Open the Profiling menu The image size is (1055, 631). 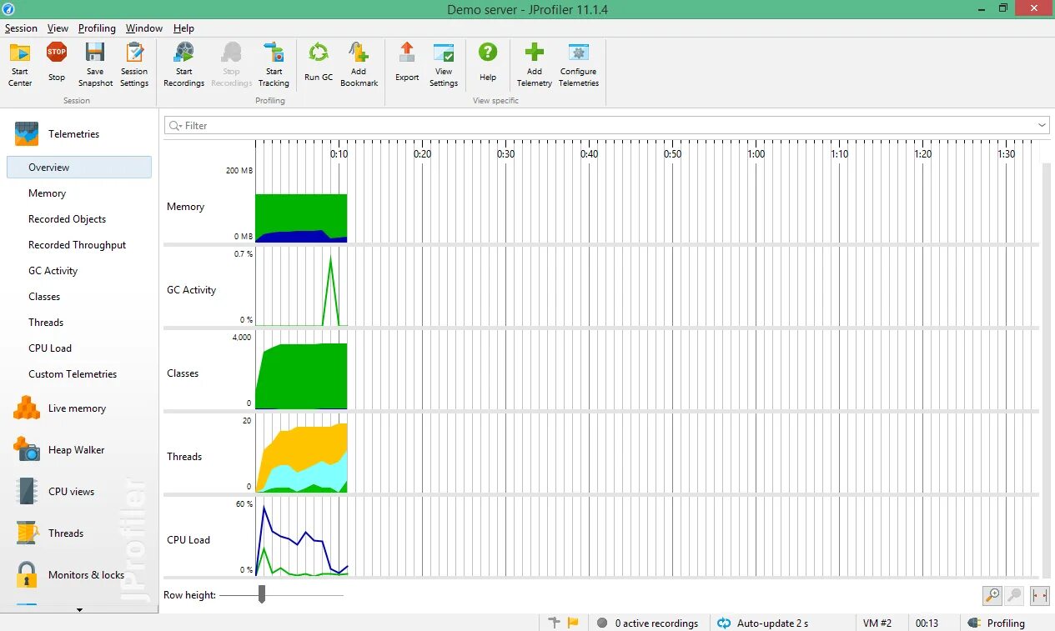coord(97,28)
